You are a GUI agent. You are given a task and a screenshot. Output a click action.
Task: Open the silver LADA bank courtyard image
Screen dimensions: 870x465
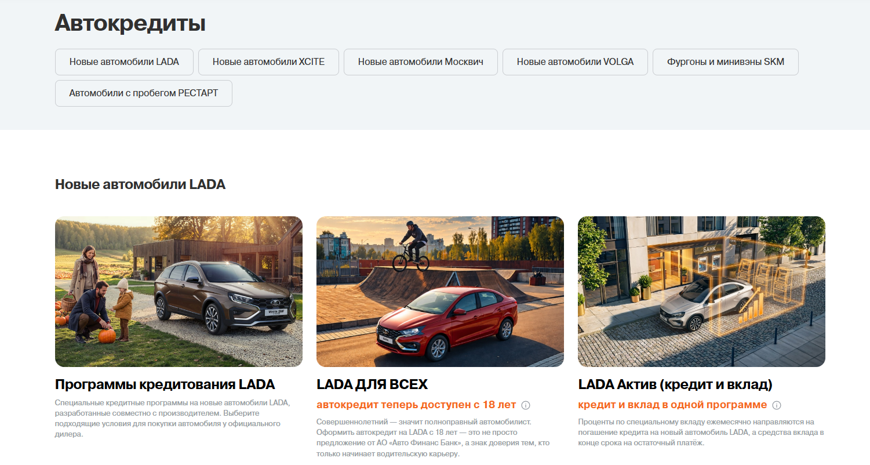(x=701, y=292)
